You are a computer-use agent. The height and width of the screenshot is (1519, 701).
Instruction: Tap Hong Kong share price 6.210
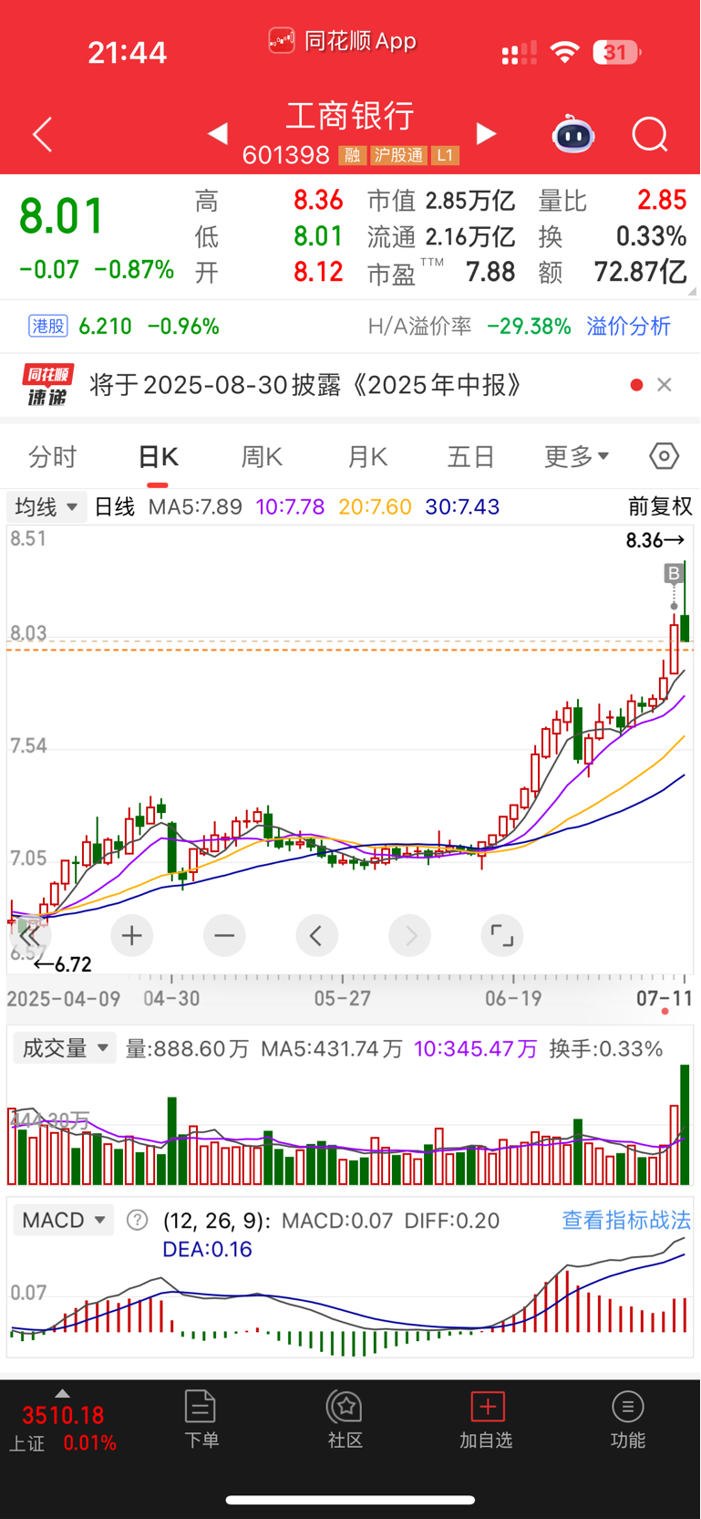click(x=106, y=326)
